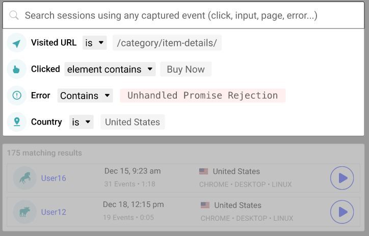The width and height of the screenshot is (369, 236).
Task: Open the Country 'is' operator dropdown
Action: pyautogui.click(x=82, y=122)
